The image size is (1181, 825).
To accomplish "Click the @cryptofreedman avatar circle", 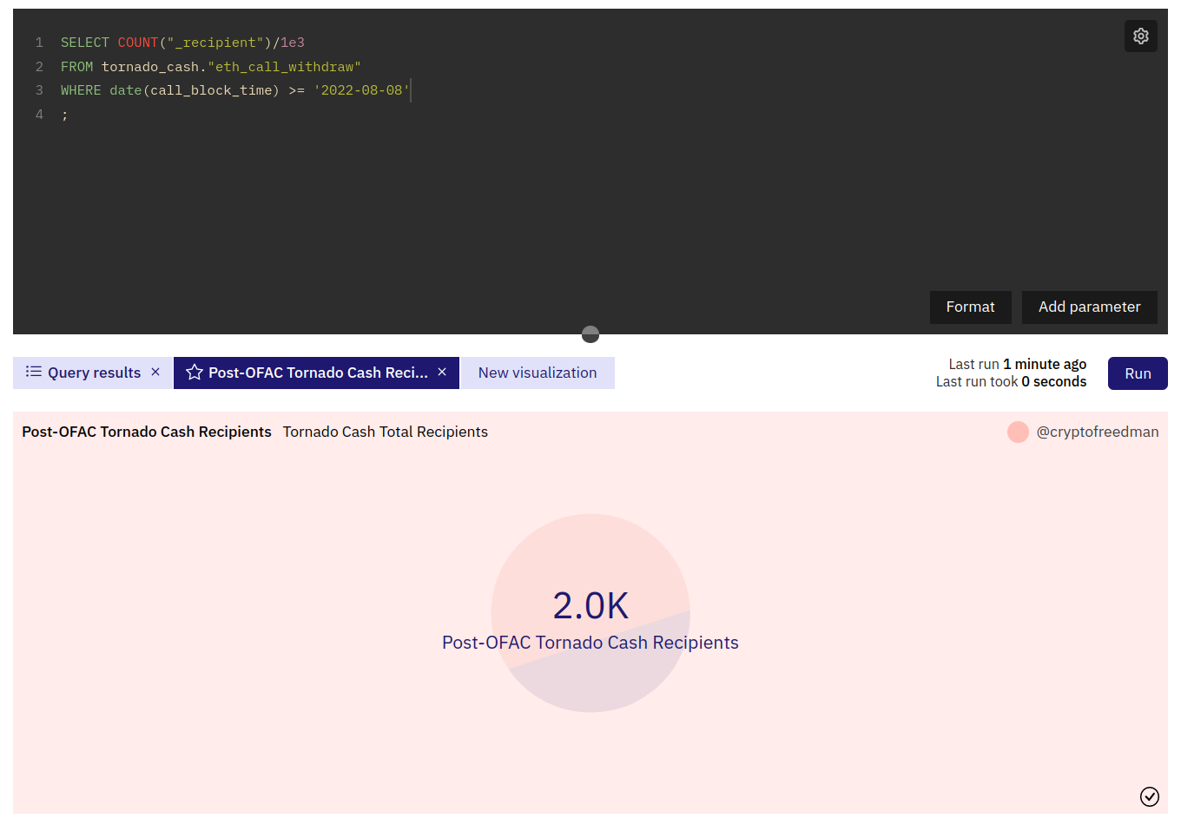I will click(x=1018, y=432).
